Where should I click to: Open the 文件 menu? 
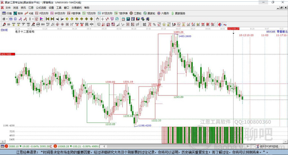(x=8, y=8)
